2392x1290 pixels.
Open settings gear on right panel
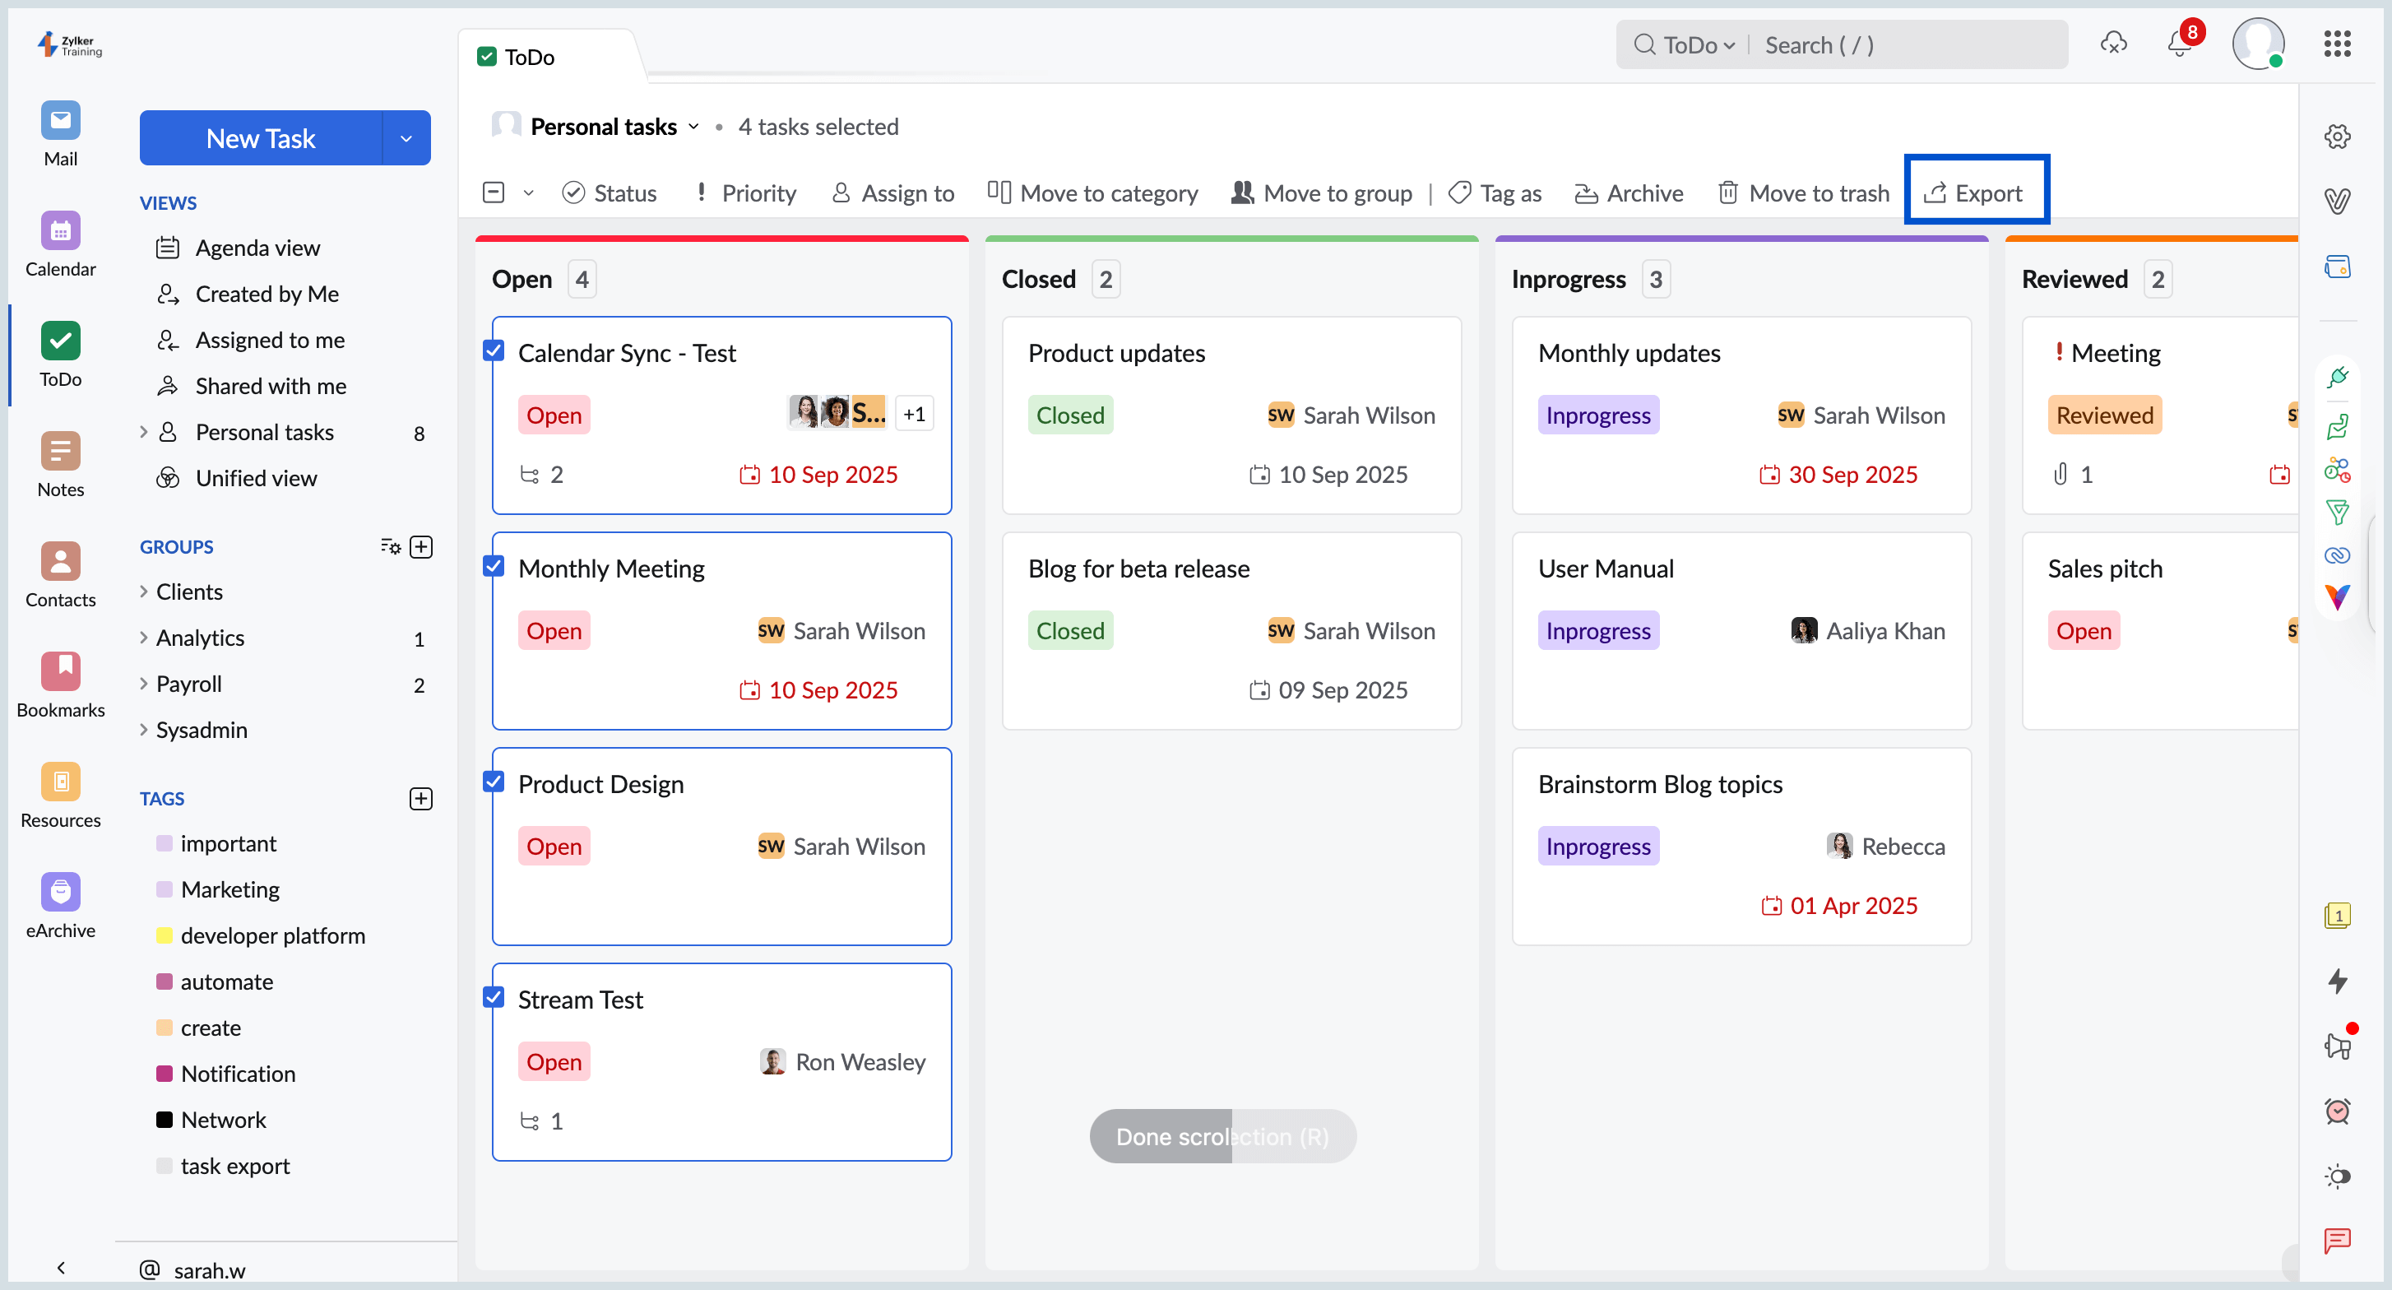2336,137
